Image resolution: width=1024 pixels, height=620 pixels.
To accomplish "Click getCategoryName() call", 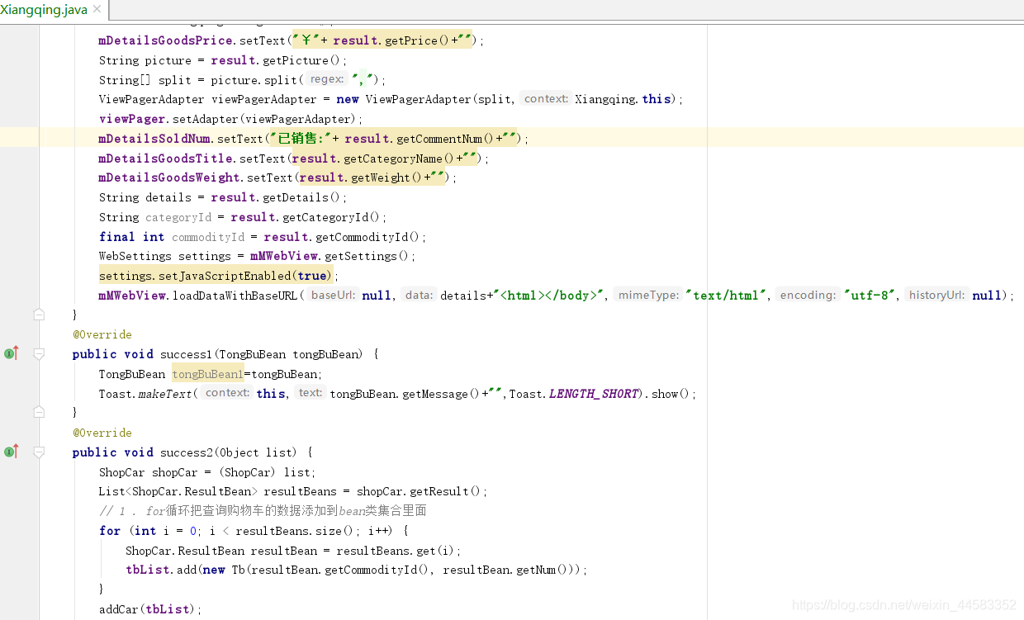I will (x=399, y=159).
